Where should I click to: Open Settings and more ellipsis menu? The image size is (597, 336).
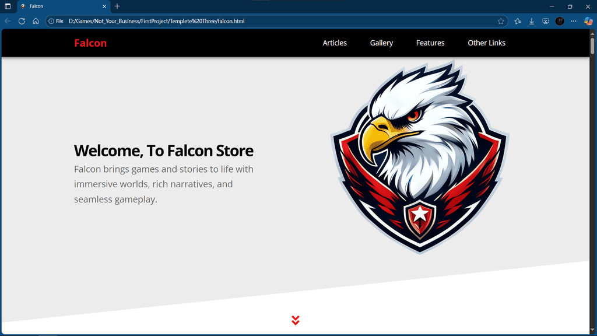tap(574, 22)
